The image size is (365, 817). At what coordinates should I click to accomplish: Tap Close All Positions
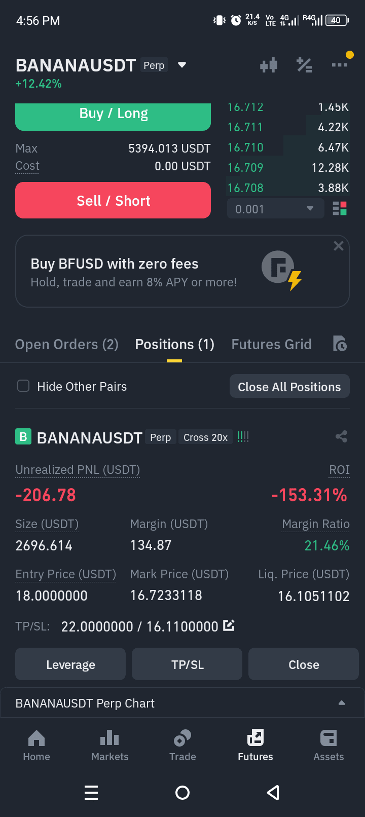289,386
